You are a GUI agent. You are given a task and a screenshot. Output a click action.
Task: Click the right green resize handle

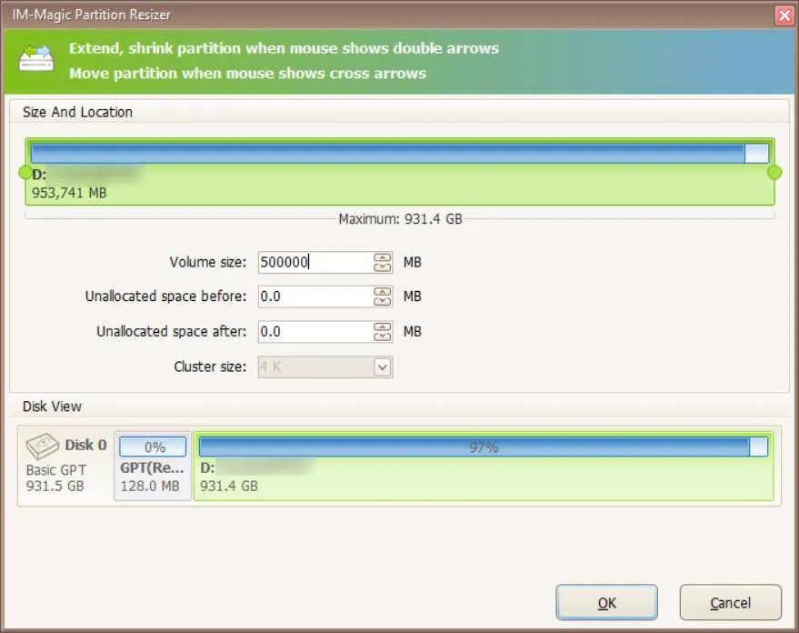[x=774, y=171]
